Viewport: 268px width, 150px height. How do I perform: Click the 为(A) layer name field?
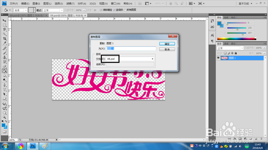pyautogui.click(x=131, y=49)
